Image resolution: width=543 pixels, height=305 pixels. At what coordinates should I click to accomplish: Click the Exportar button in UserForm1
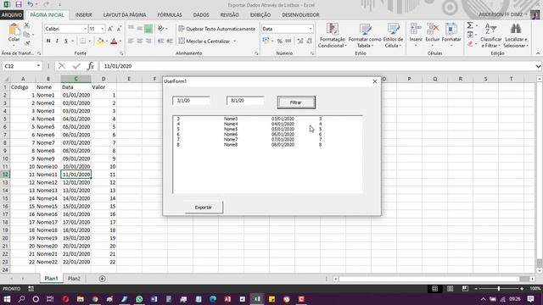coord(204,207)
